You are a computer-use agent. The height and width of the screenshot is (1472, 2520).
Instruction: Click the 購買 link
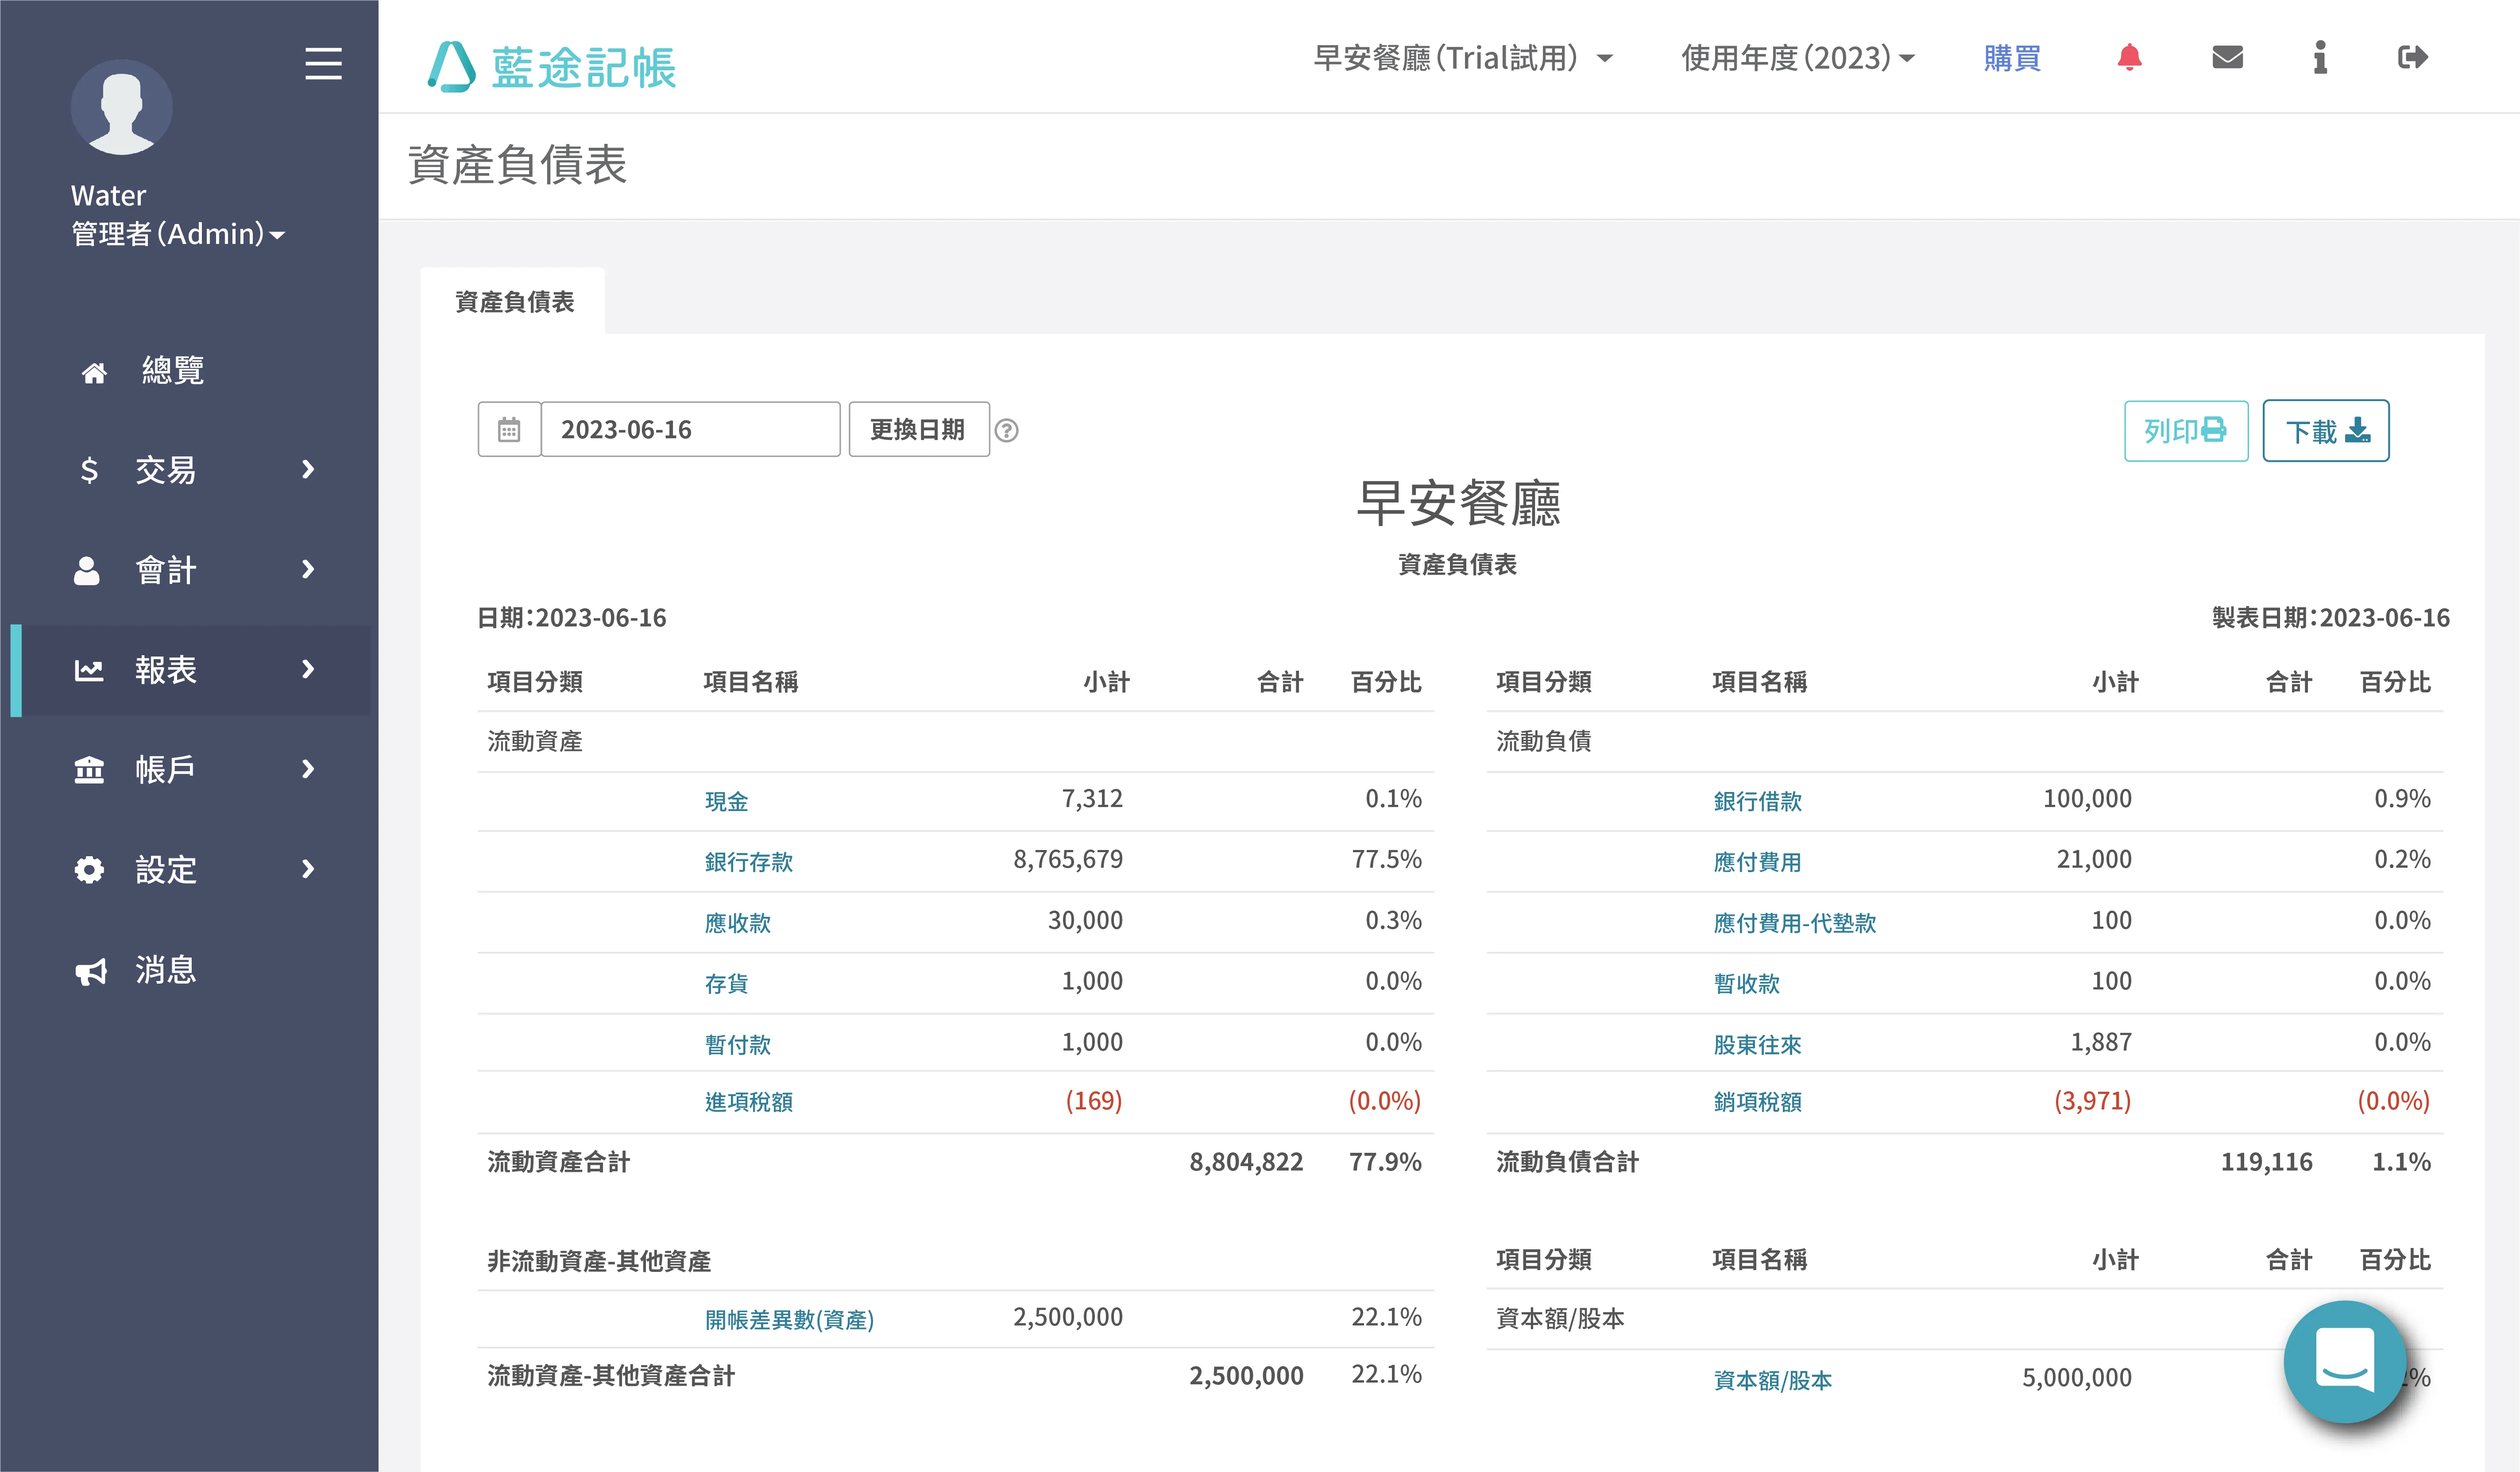pos(2012,58)
